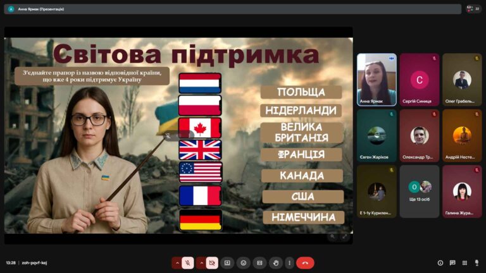Screen dimensions: 486x273
Task: Click presenter avatar in top bar
Action: coord(11,9)
